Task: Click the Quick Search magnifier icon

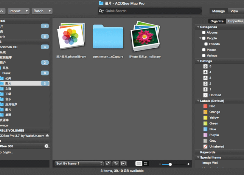Action: click(101, 11)
